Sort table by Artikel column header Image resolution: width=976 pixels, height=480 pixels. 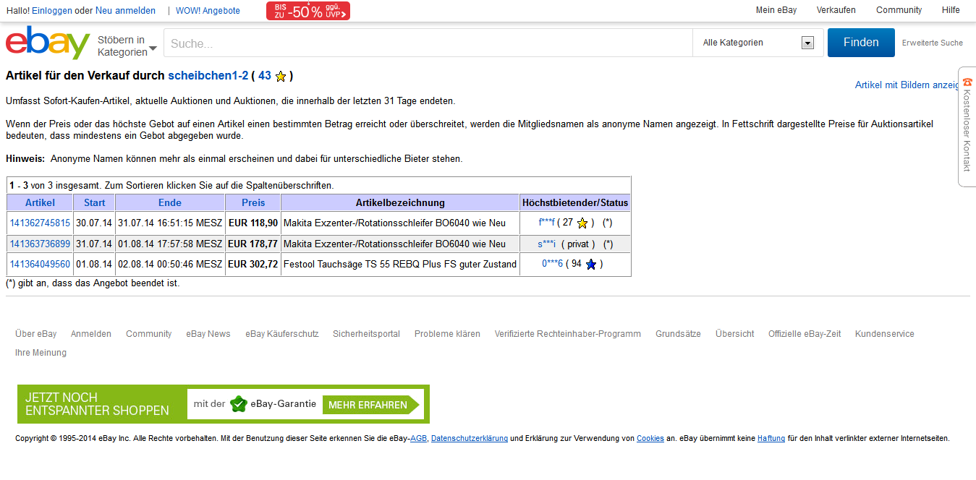pos(40,202)
